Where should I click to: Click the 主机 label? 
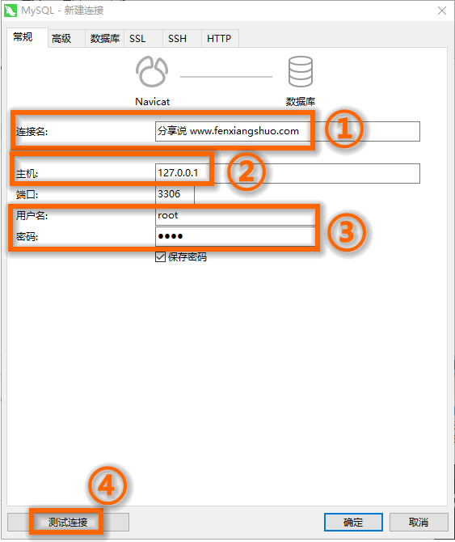[x=27, y=174]
